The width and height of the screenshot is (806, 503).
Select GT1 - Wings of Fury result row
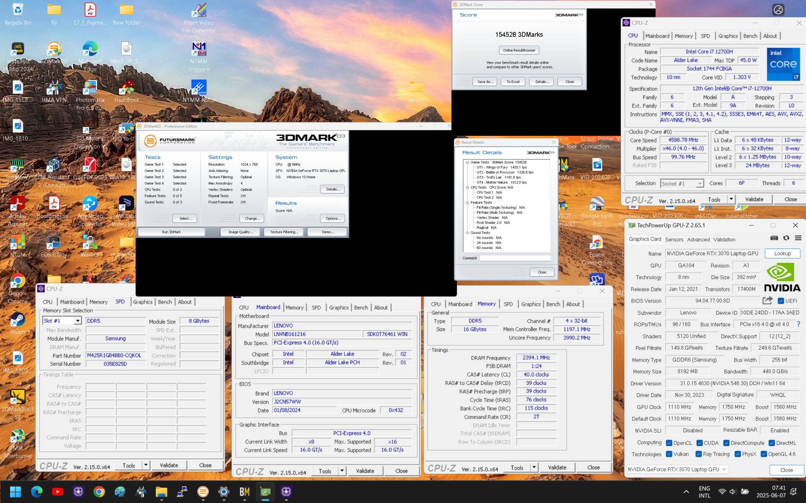(x=502, y=167)
